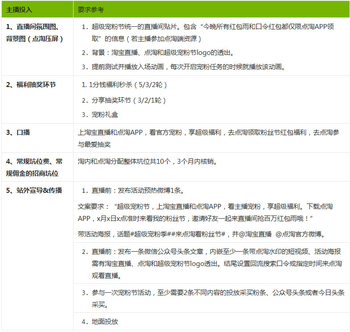Click the '主播投入' header cell
350x332 pixels.
pyautogui.click(x=37, y=9)
